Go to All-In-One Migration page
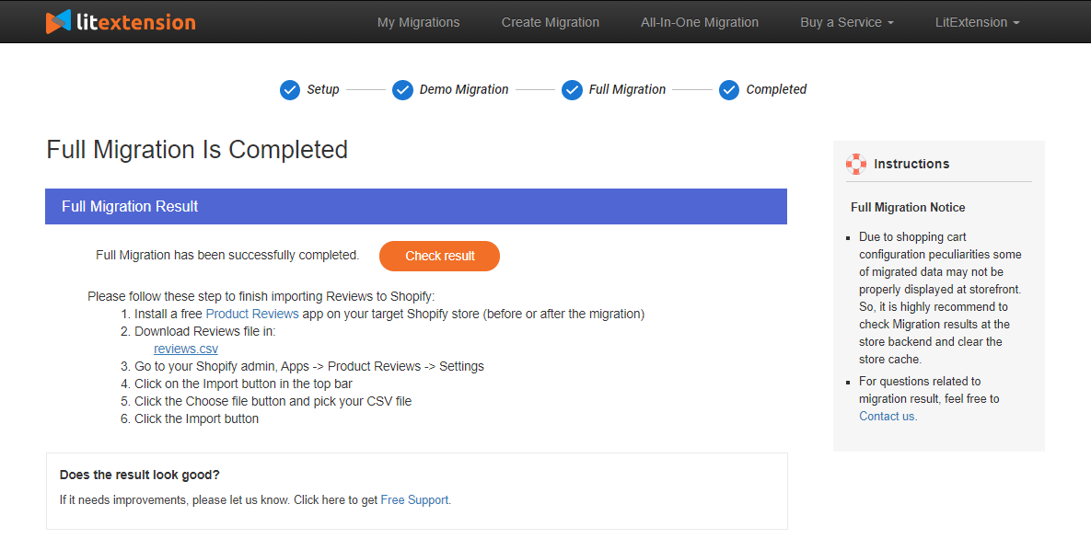Viewport: 1091px width, 550px height. click(x=700, y=22)
